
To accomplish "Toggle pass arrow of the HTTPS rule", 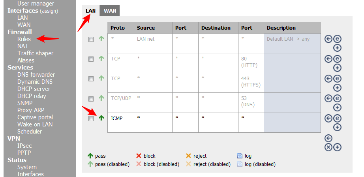I will (x=101, y=78).
